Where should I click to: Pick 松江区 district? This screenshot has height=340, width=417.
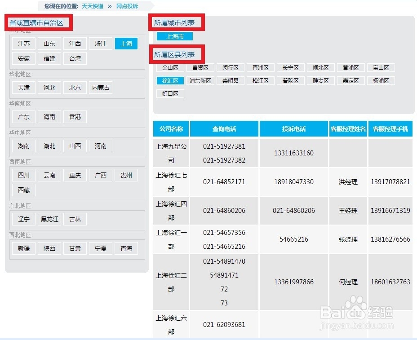[x=260, y=81]
